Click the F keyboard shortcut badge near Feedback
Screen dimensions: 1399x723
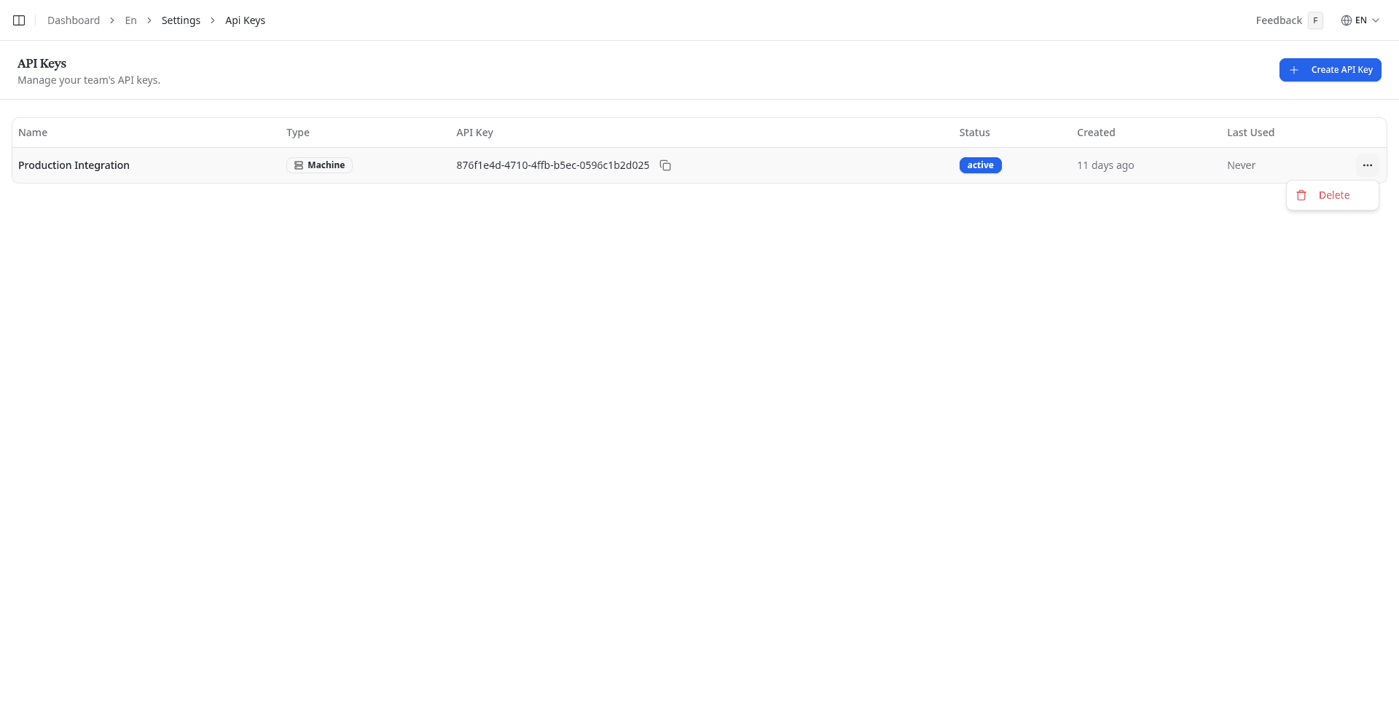(x=1316, y=20)
